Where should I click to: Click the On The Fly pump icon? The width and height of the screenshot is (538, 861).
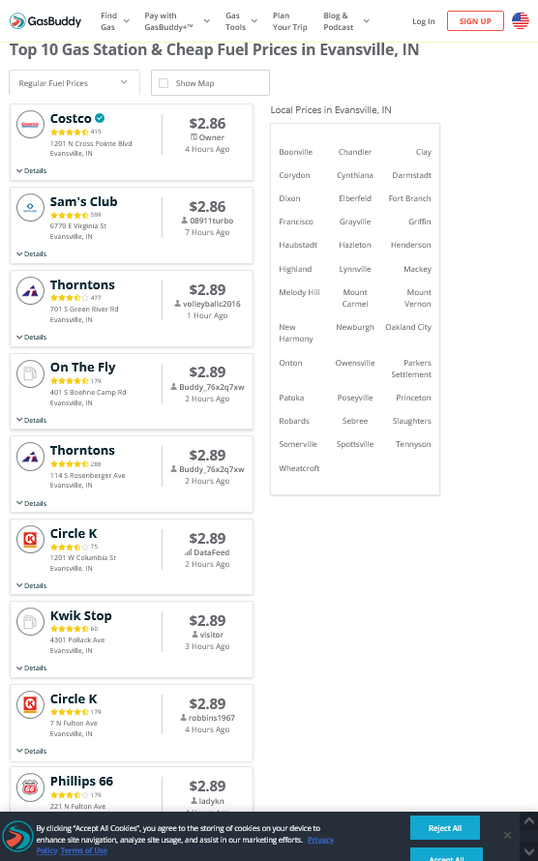point(30,373)
